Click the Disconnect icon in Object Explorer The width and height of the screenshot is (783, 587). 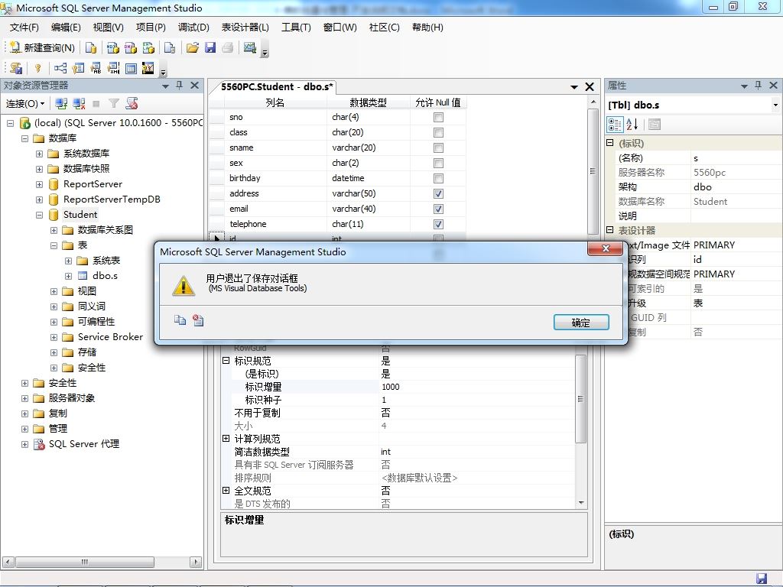click(79, 104)
